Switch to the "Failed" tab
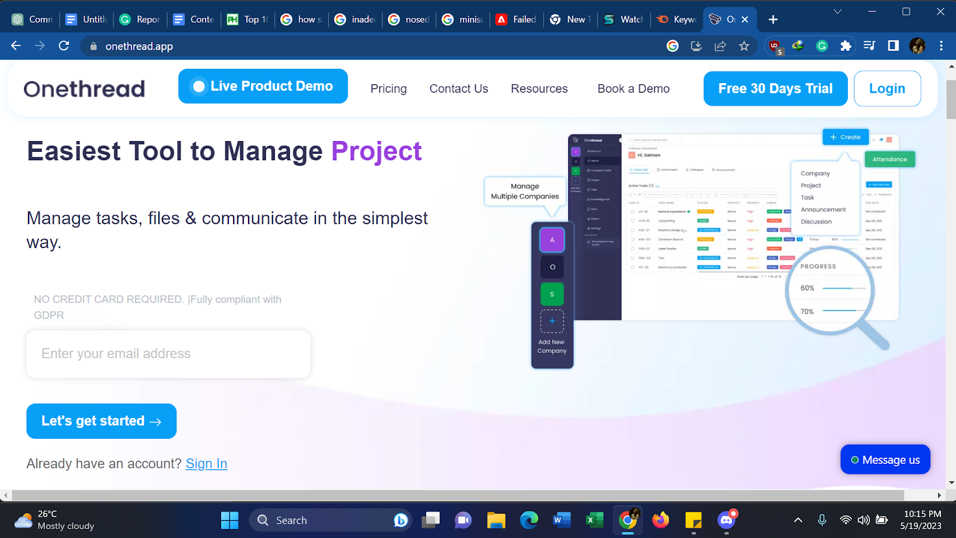The height and width of the screenshot is (538, 956). [517, 20]
